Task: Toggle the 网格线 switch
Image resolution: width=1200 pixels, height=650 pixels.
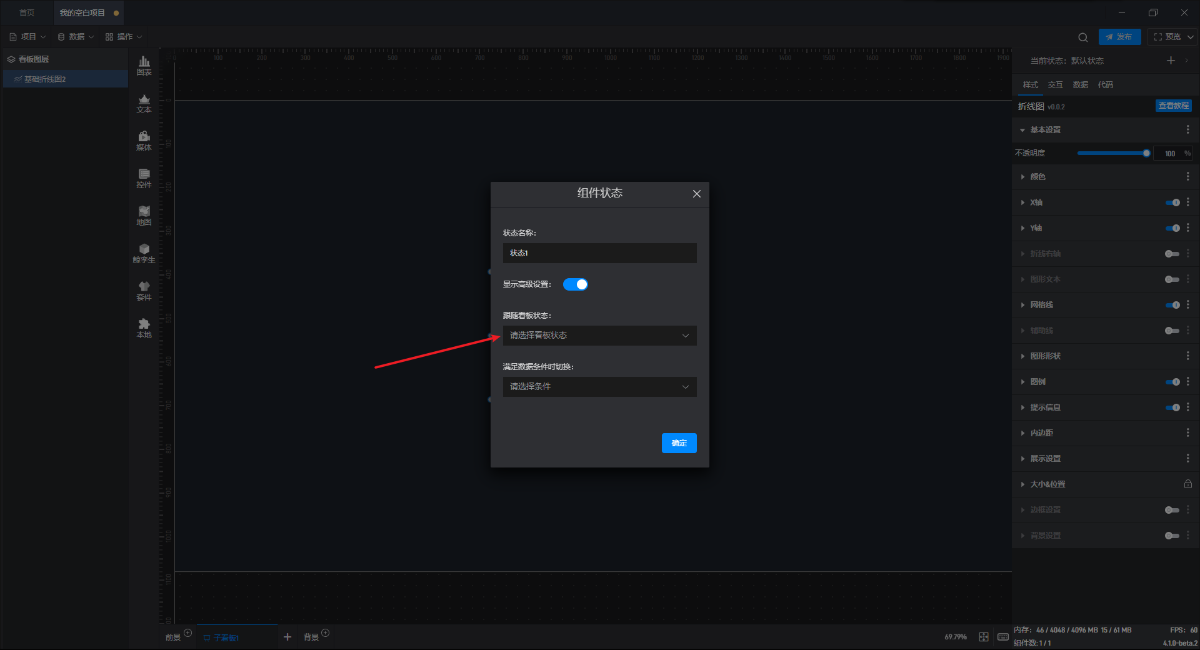Action: click(1172, 305)
